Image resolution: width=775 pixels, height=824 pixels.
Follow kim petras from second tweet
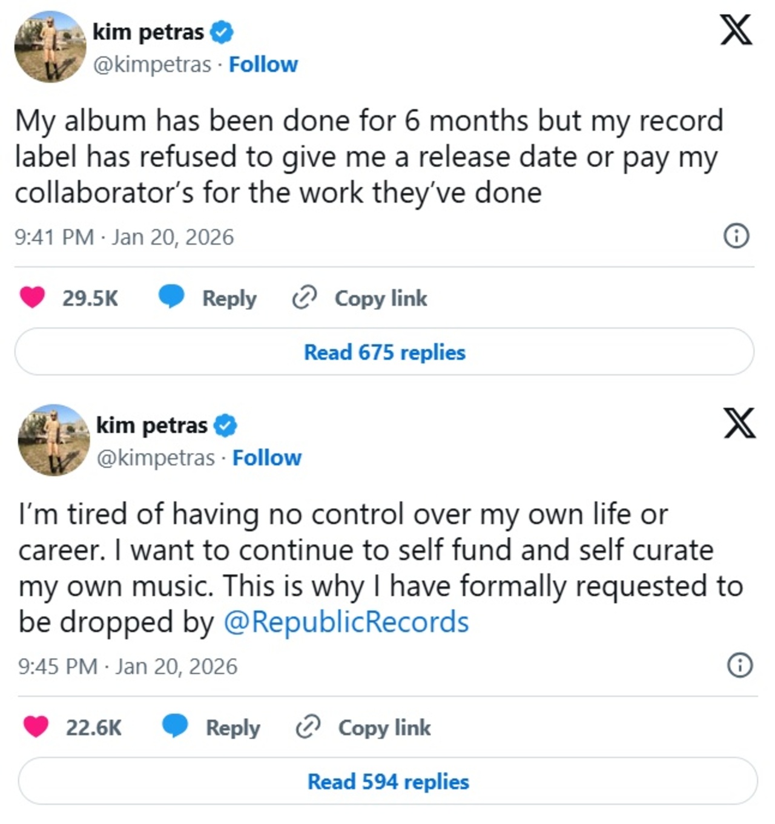tap(266, 458)
